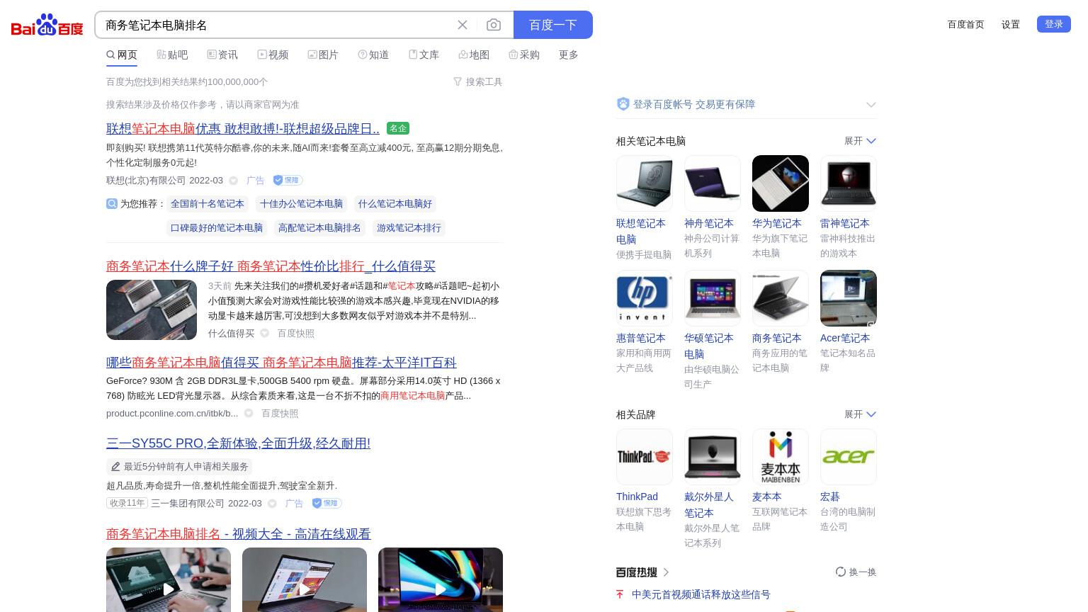Image resolution: width=1088 pixels, height=612 pixels.
Task: Select suggestion 游戏笔记本排行
Action: pos(409,228)
